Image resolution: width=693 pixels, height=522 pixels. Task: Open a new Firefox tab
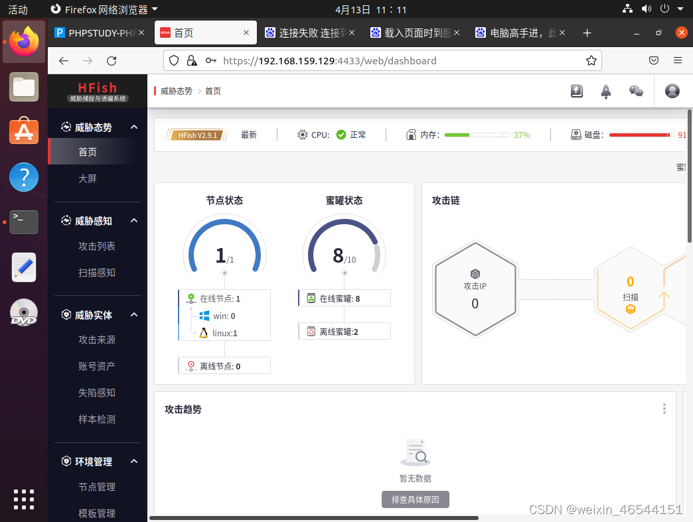[587, 33]
